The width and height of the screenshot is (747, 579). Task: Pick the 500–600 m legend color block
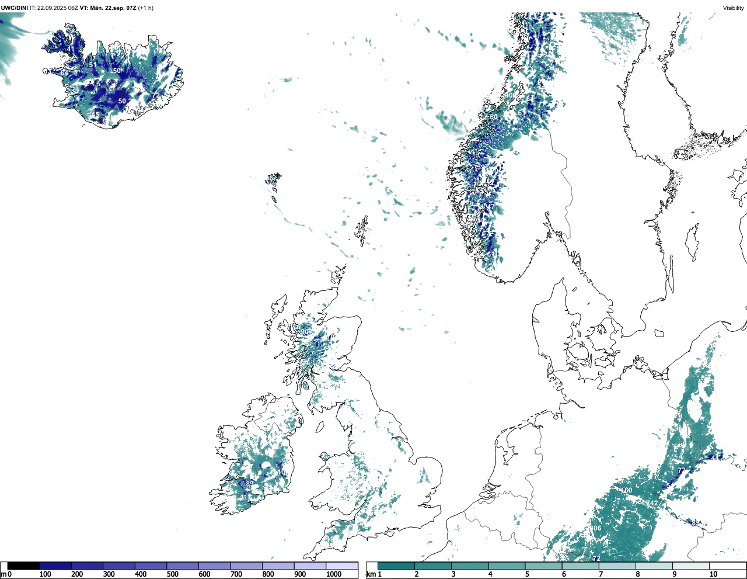[x=183, y=566]
